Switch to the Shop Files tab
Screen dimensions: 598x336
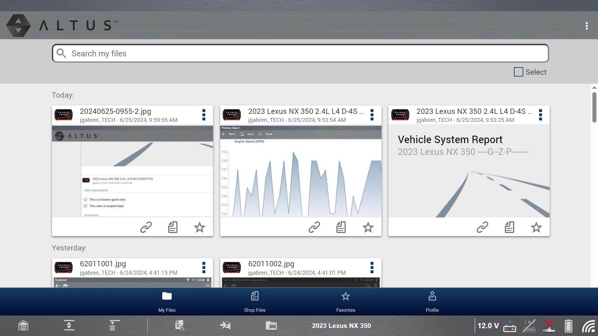pyautogui.click(x=254, y=301)
